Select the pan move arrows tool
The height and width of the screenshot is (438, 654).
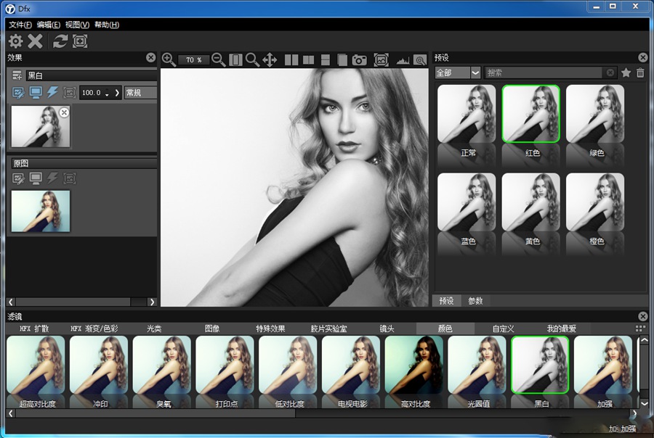(x=270, y=59)
